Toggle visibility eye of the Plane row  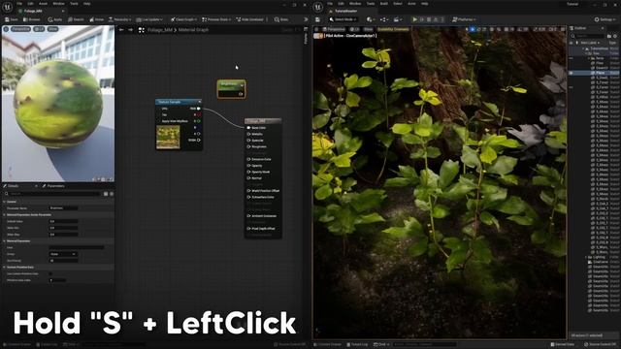[572, 73]
